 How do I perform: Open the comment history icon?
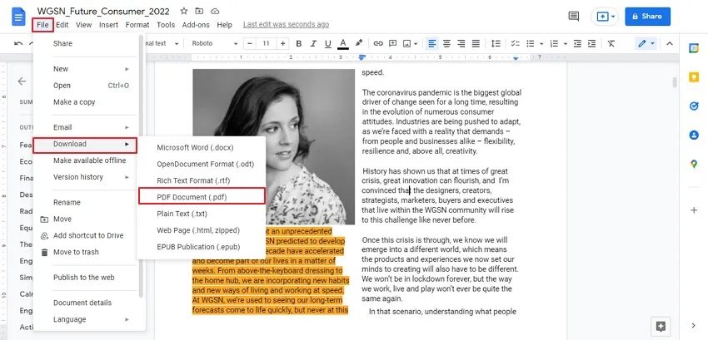coord(573,17)
